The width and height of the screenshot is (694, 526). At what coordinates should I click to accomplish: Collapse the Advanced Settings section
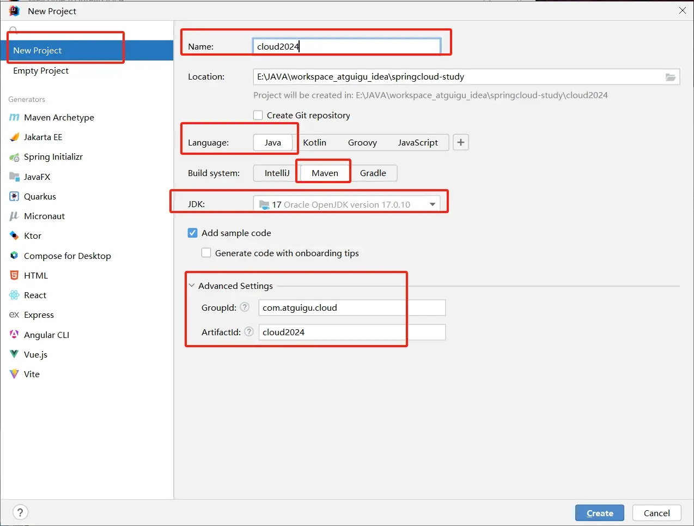(192, 286)
